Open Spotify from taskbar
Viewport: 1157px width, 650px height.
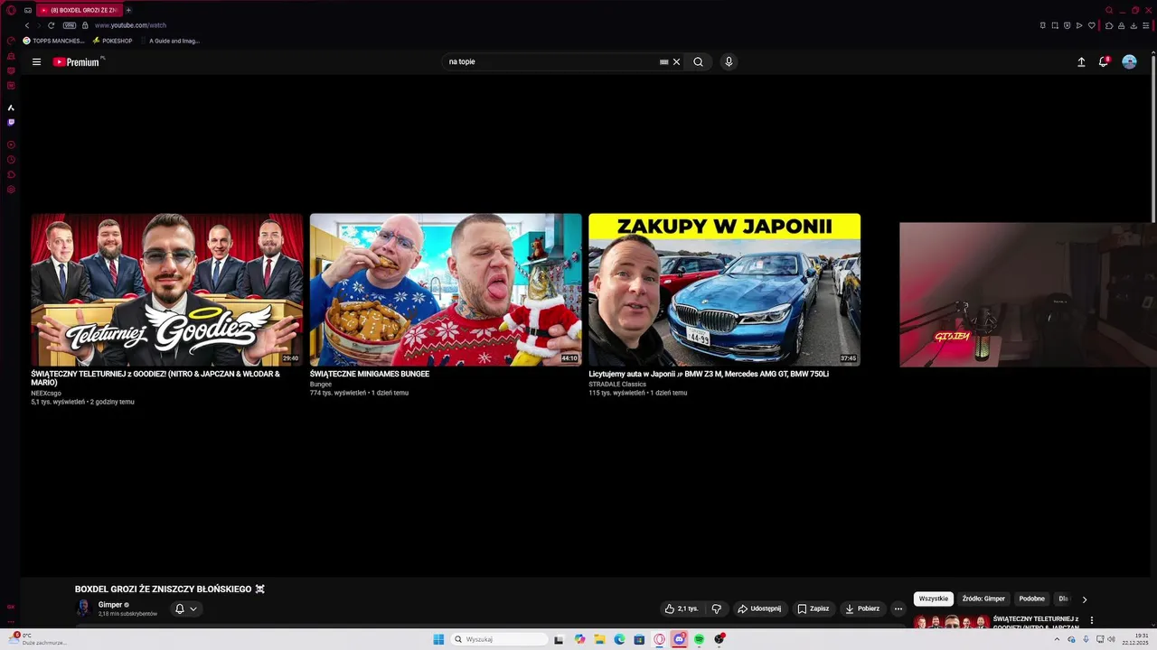tap(699, 639)
